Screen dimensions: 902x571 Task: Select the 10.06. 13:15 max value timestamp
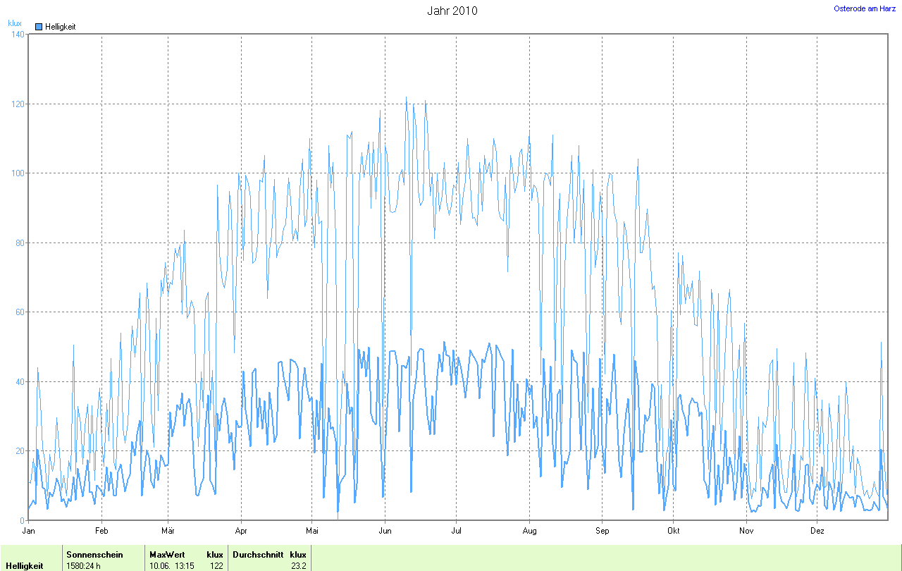171,565
